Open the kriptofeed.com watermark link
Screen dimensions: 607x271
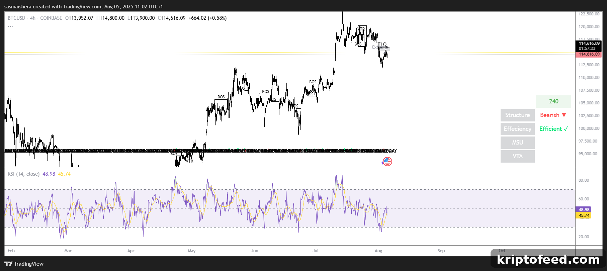548,259
